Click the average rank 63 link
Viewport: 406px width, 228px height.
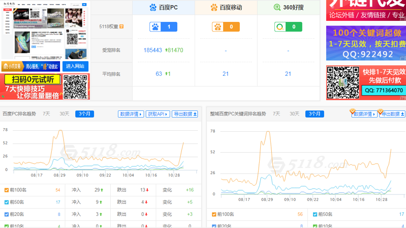point(159,74)
